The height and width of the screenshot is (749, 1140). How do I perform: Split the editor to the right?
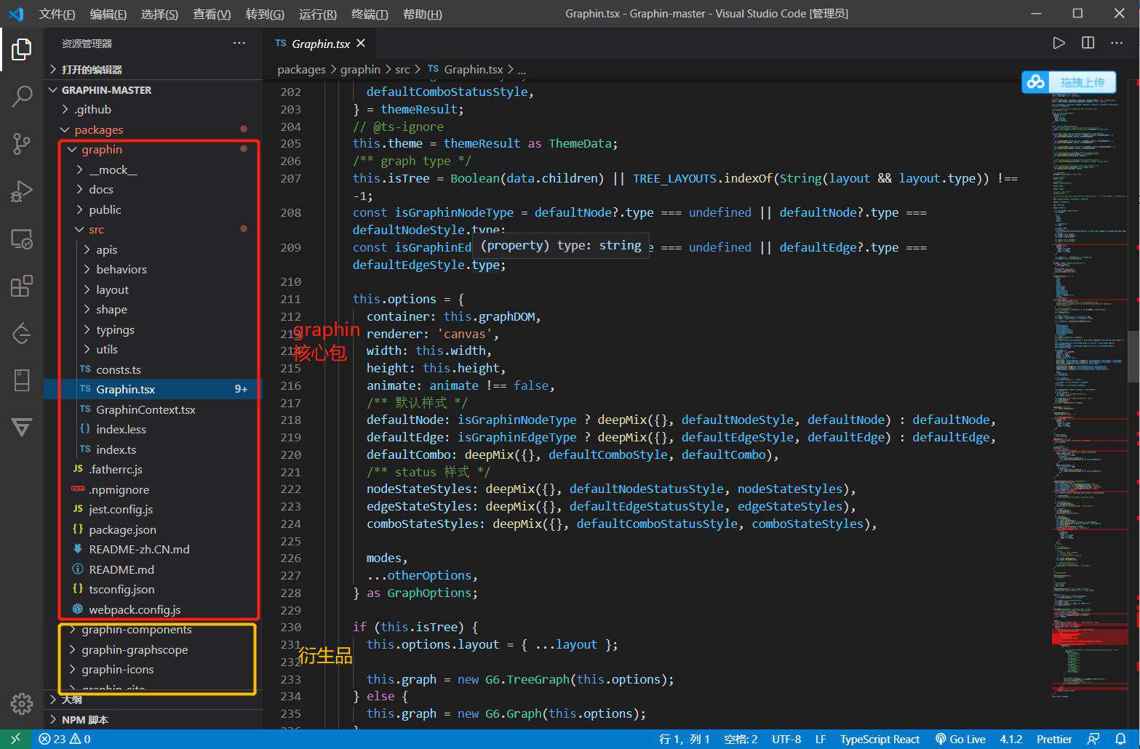pyautogui.click(x=1088, y=44)
